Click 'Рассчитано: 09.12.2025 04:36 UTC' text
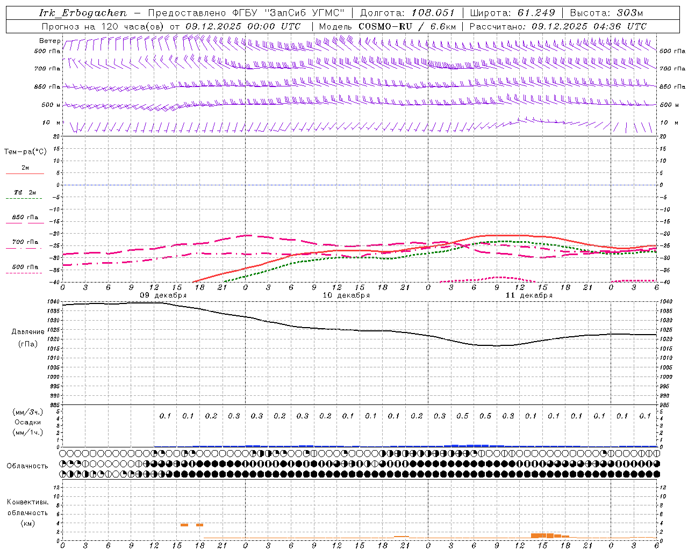The height and width of the screenshot is (550, 688). click(558, 26)
